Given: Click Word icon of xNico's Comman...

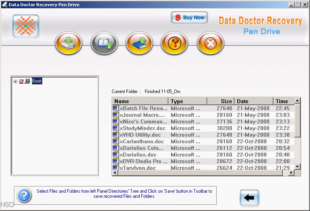Looking at the screenshot, I should click(x=116, y=121).
